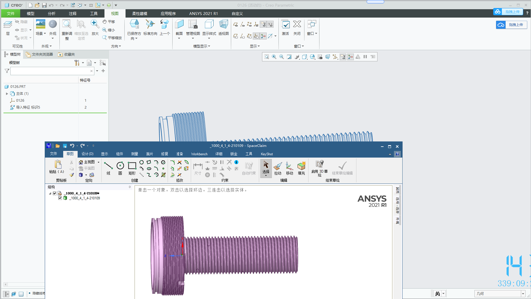Open the 设计(D) tab in SpaceClaim
Screen dimensions: 531x299
(x=87, y=154)
